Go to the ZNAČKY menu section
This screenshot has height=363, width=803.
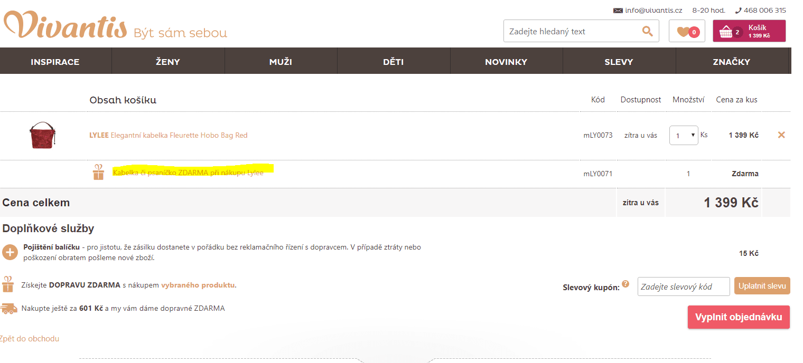pyautogui.click(x=731, y=62)
